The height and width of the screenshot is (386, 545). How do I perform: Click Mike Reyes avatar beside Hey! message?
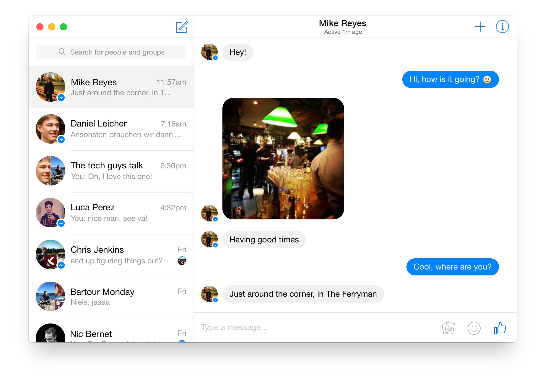pyautogui.click(x=209, y=52)
